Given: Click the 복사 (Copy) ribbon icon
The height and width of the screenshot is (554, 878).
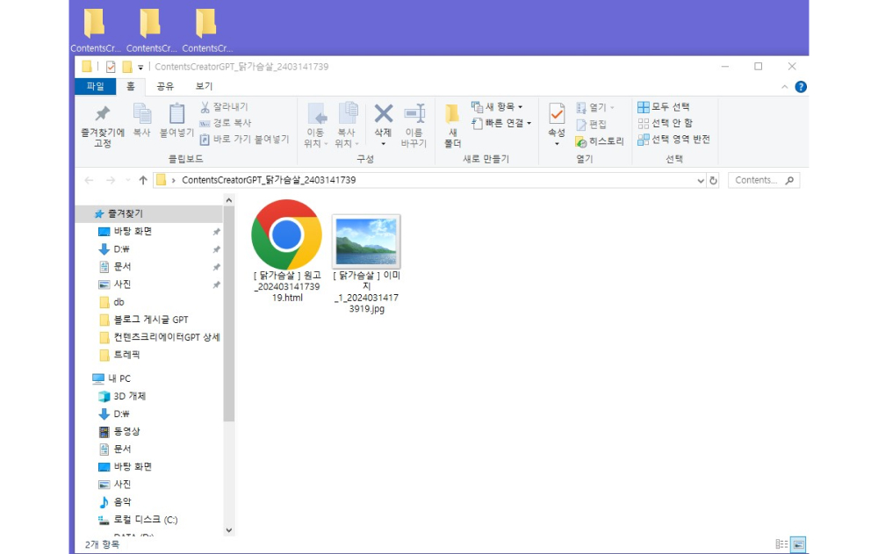Looking at the screenshot, I should [141, 120].
